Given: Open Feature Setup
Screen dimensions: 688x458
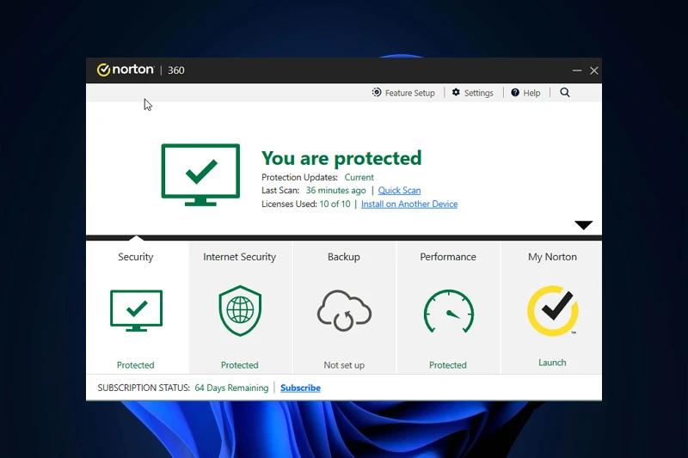Looking at the screenshot, I should pos(403,93).
